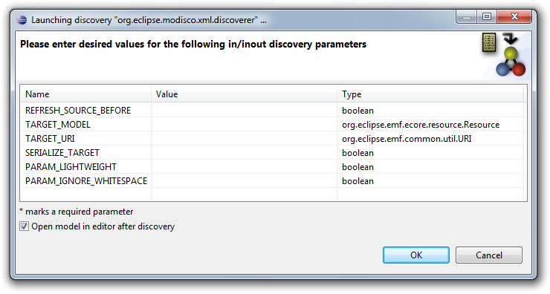Cancel the discovery launch dialog
The height and width of the screenshot is (294, 550).
[488, 255]
